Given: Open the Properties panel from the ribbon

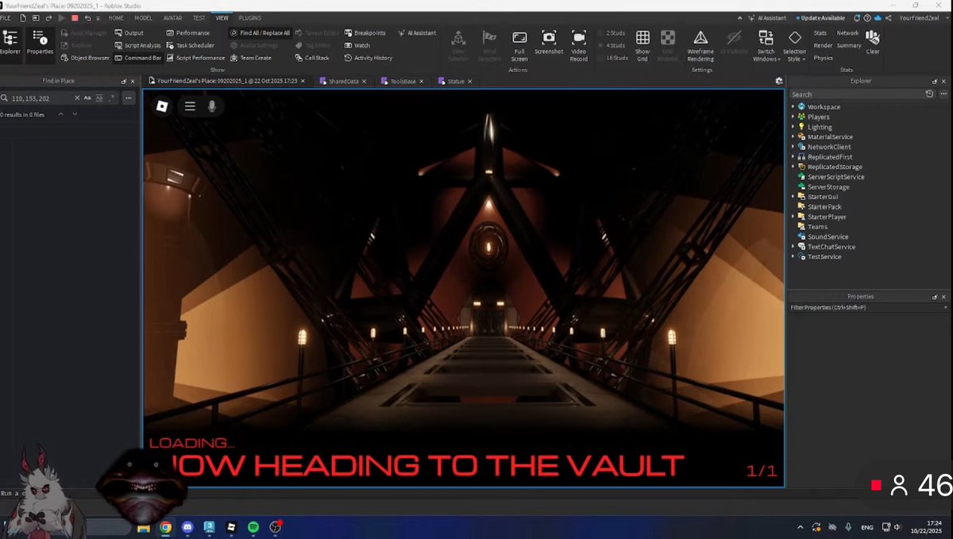Looking at the screenshot, I should point(40,43).
